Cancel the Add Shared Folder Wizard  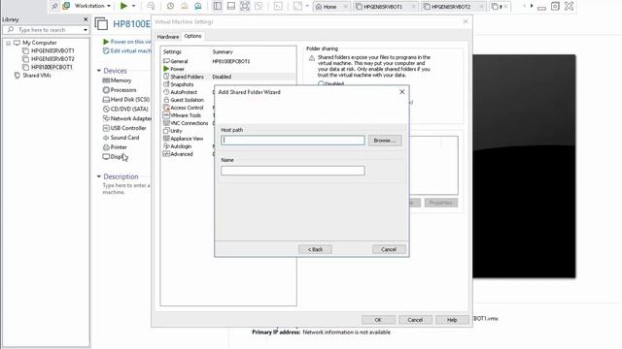pyautogui.click(x=389, y=249)
